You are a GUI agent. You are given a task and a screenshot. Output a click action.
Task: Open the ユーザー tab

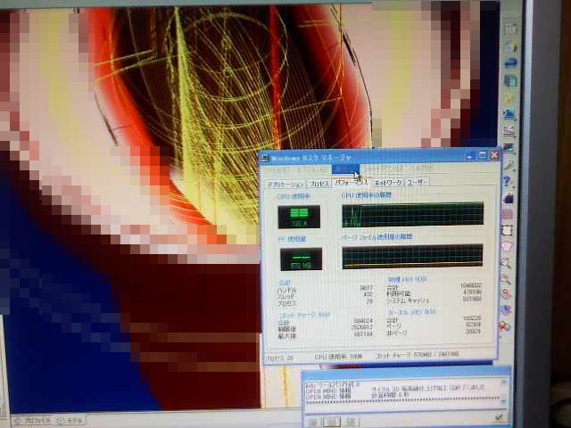click(418, 182)
